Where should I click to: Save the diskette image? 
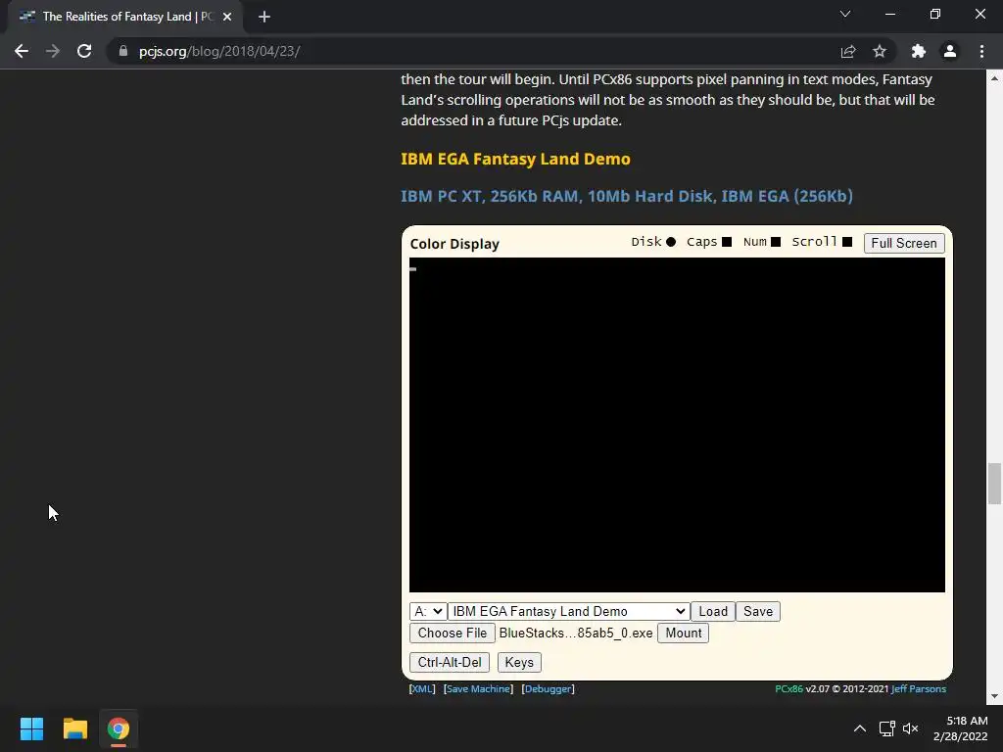coord(758,611)
